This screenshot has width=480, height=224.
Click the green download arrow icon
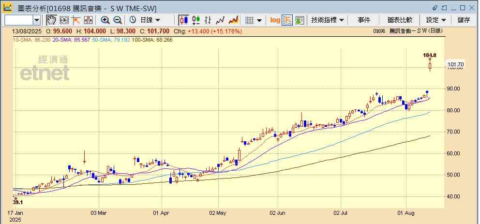click(300, 20)
